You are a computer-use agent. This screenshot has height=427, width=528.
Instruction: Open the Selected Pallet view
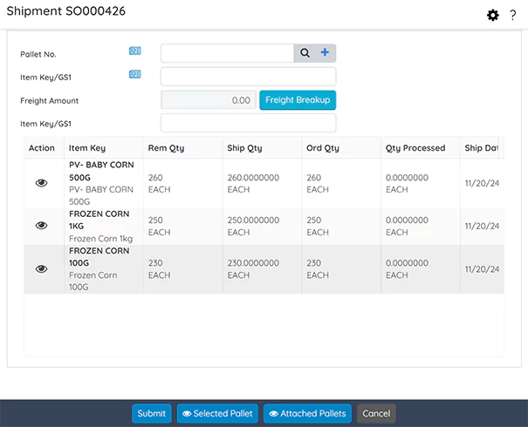tap(217, 414)
